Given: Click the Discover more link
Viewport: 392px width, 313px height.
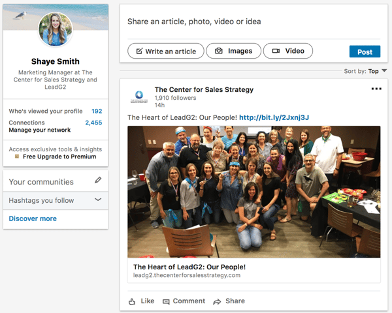Looking at the screenshot, I should tap(33, 218).
